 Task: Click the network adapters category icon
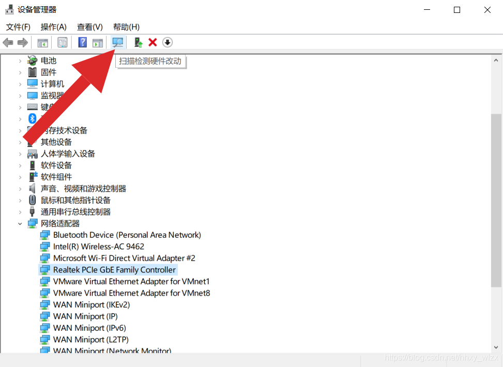tap(32, 224)
